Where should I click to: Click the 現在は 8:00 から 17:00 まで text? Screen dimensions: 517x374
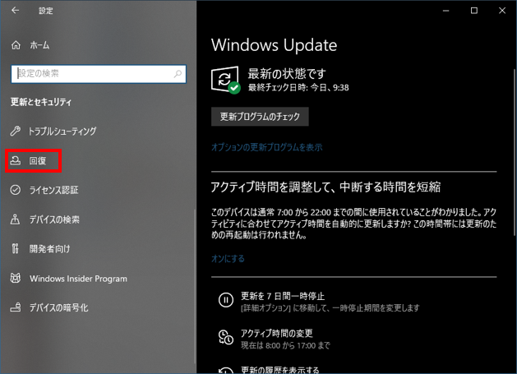285,345
